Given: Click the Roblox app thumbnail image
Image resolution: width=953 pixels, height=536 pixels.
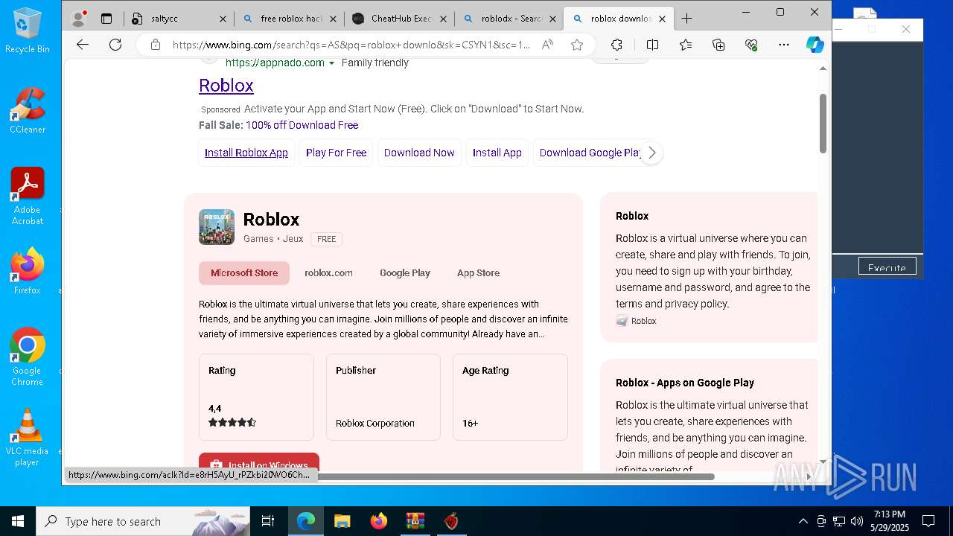Looking at the screenshot, I should point(217,227).
